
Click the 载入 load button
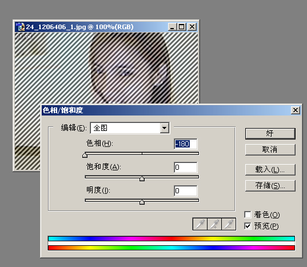click(270, 169)
